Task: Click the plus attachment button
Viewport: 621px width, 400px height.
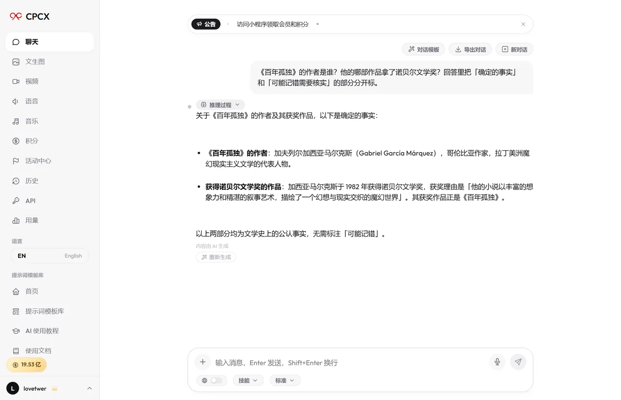Action: (x=203, y=362)
